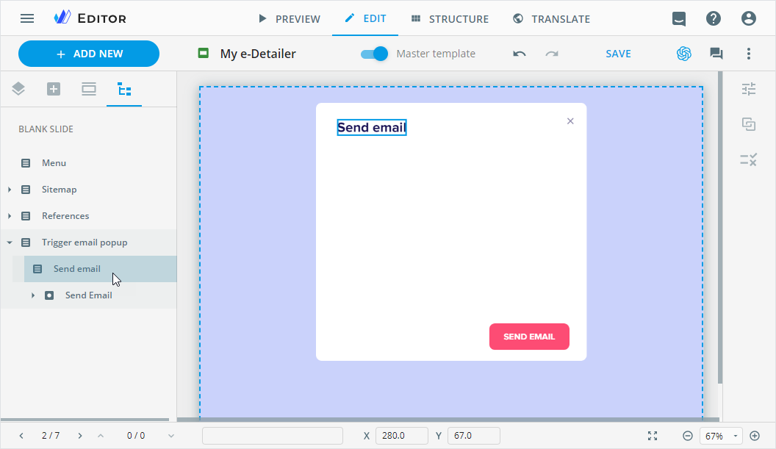Switch to the layers panel icon
776x449 pixels.
click(18, 90)
